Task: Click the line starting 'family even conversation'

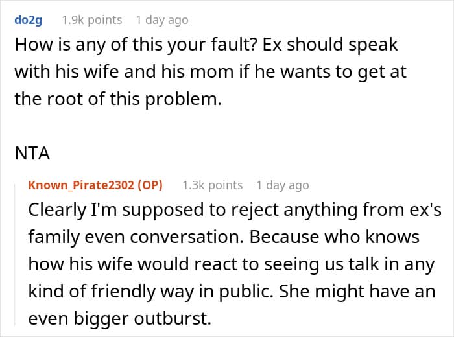Action: tap(224, 238)
